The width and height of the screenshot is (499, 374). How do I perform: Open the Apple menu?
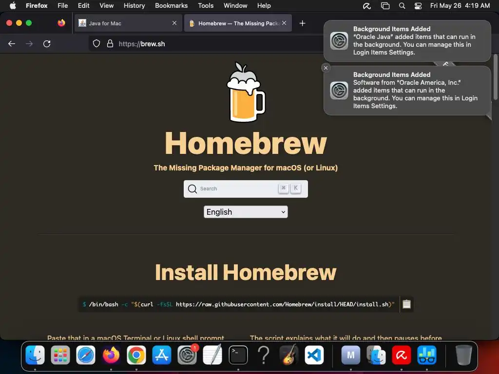(13, 6)
